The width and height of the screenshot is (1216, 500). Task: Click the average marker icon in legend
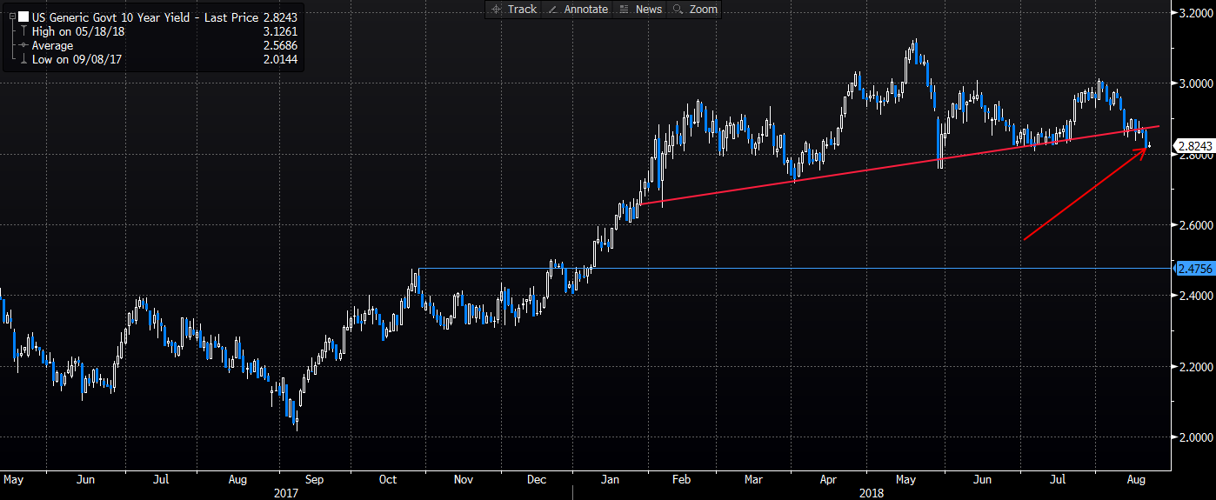pyautogui.click(x=22, y=44)
